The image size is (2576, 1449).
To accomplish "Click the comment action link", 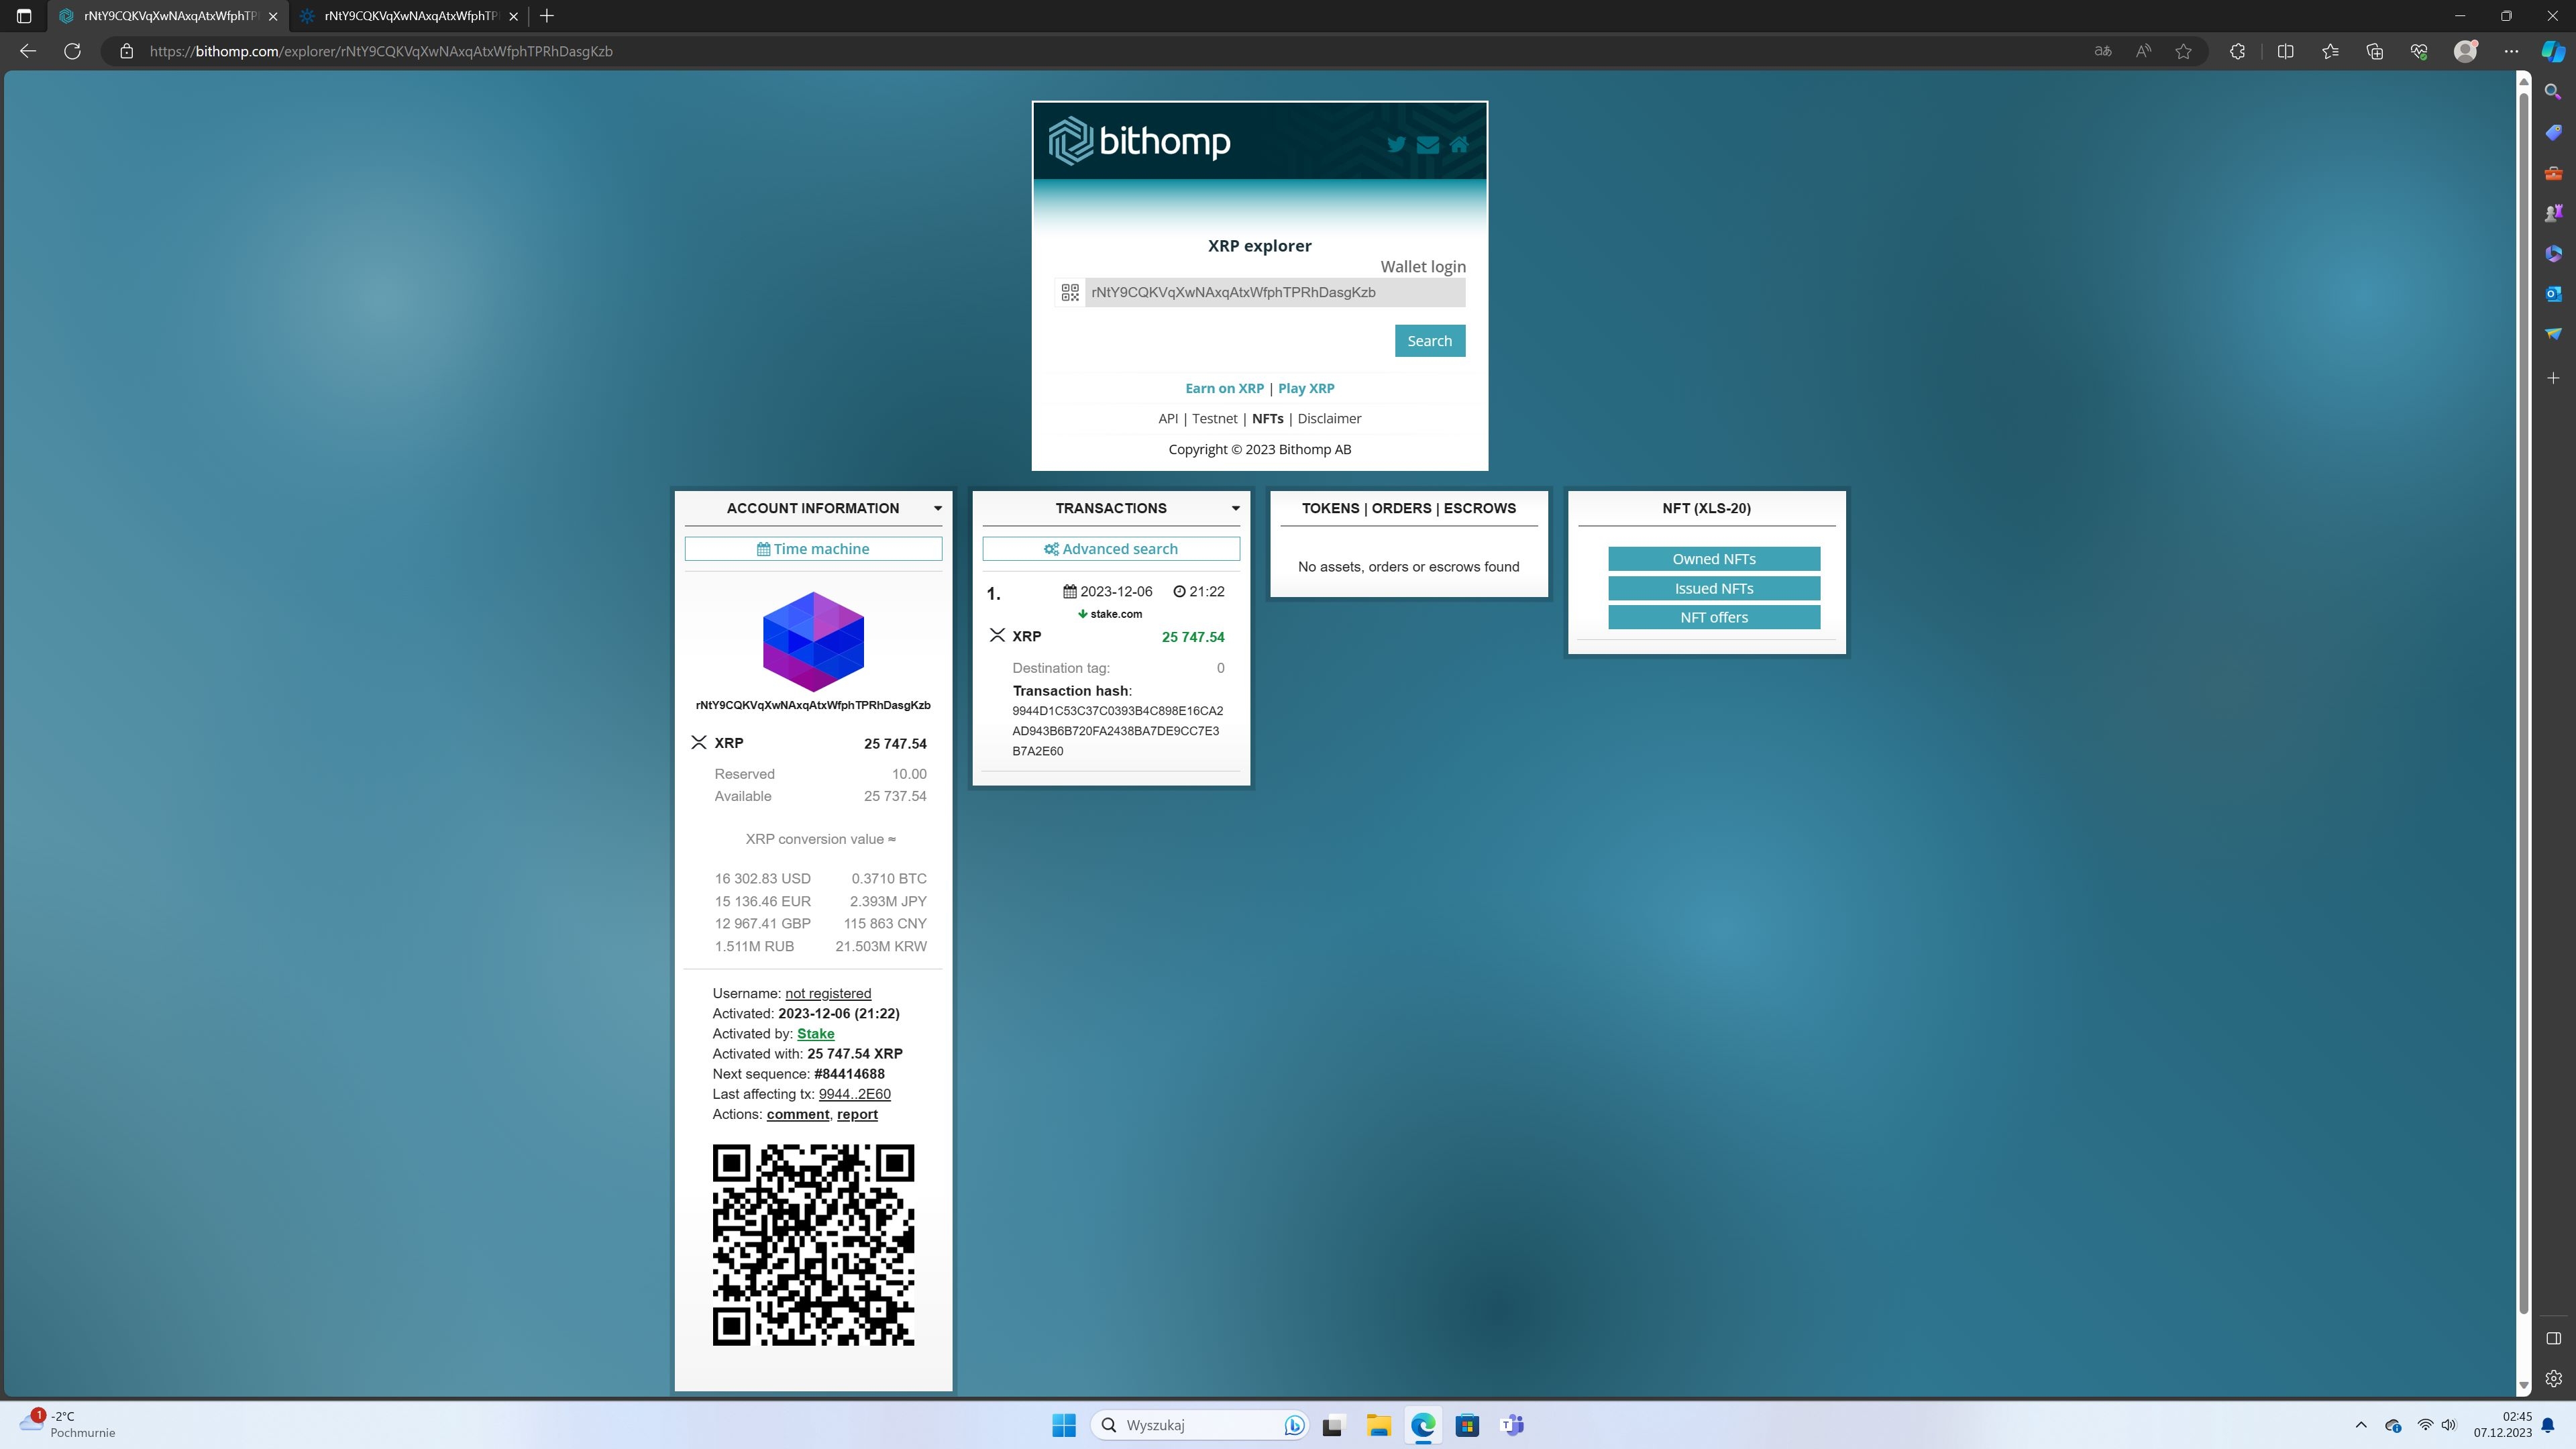I will pyautogui.click(x=798, y=1114).
